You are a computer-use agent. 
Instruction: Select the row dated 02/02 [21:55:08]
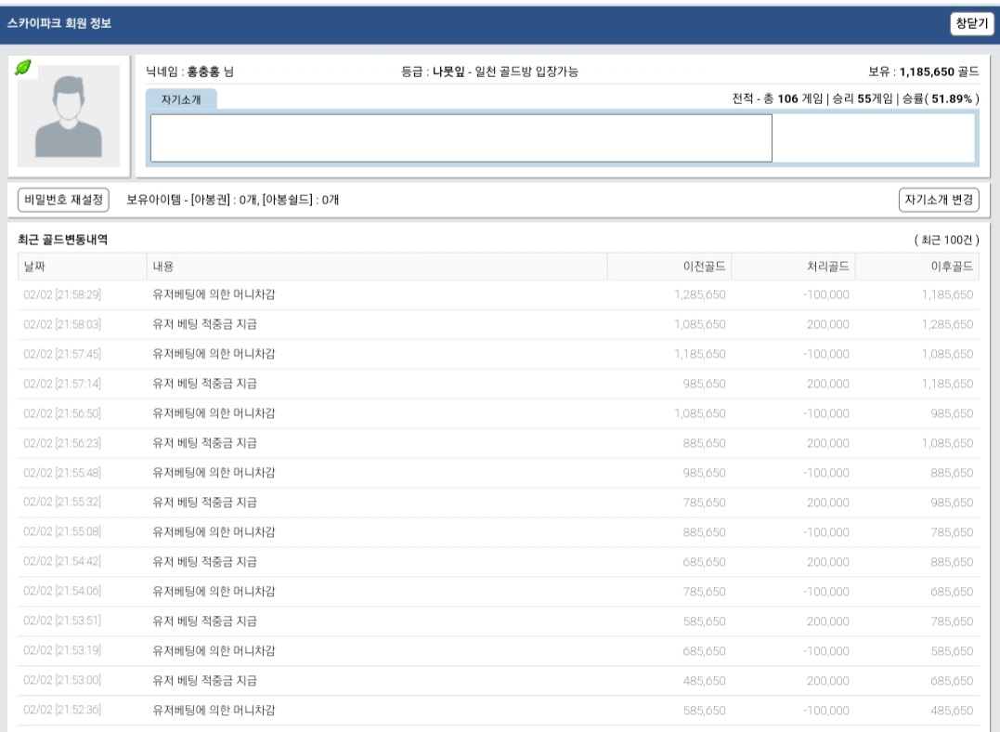click(x=498, y=532)
